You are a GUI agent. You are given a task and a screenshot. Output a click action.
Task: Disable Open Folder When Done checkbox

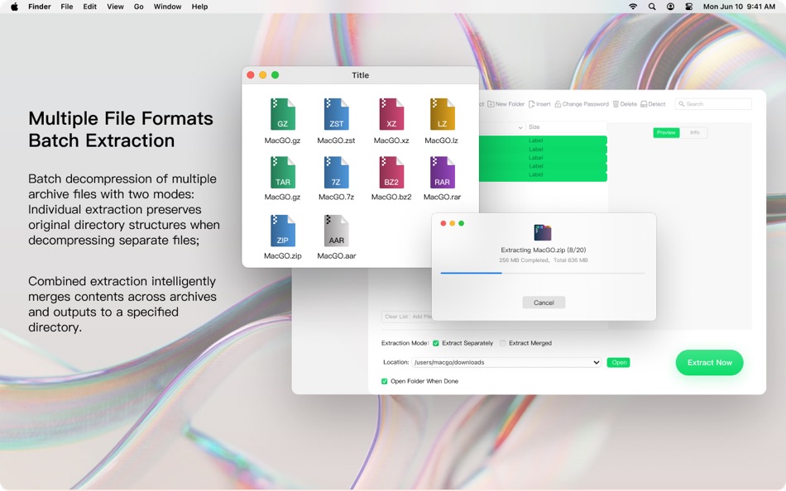point(385,381)
